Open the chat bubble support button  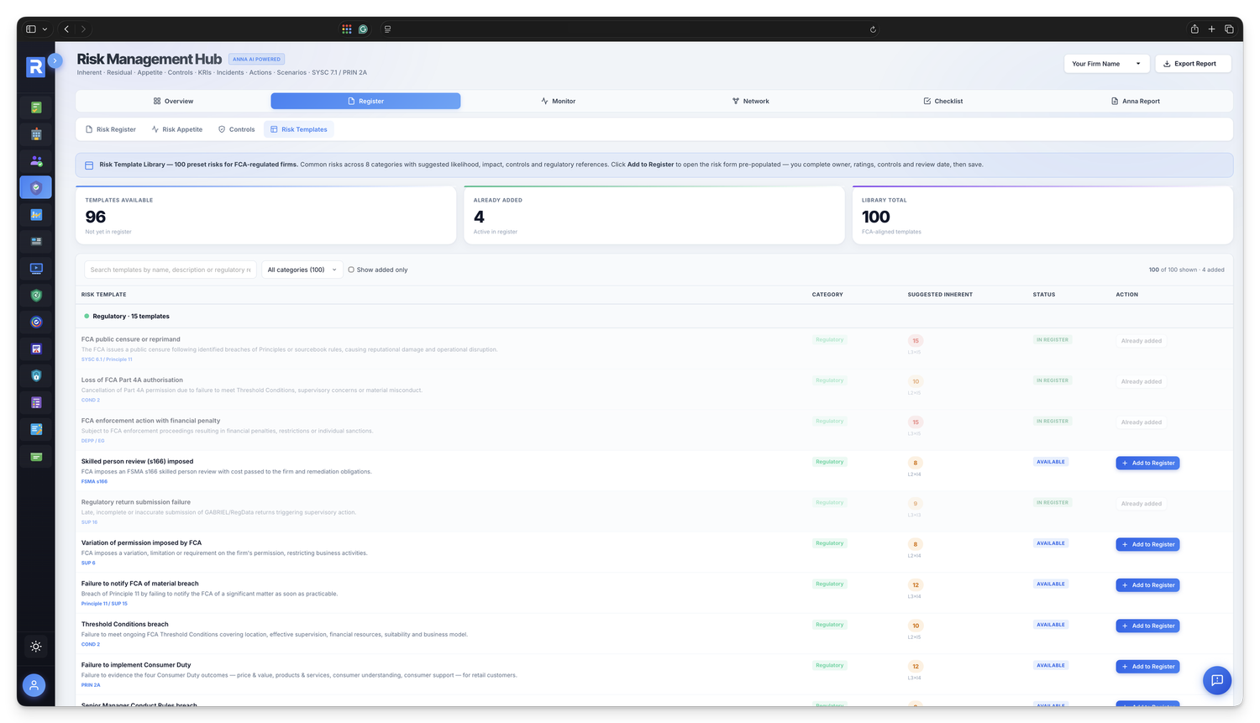click(x=1216, y=680)
